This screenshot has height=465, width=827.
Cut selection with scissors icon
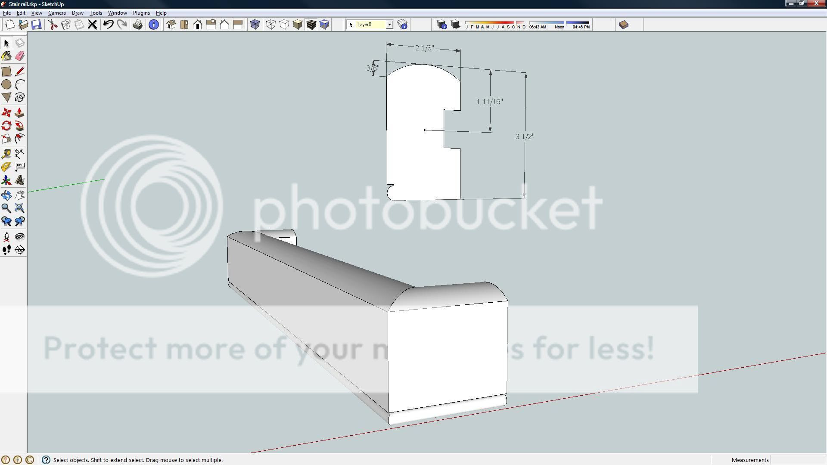(53, 25)
